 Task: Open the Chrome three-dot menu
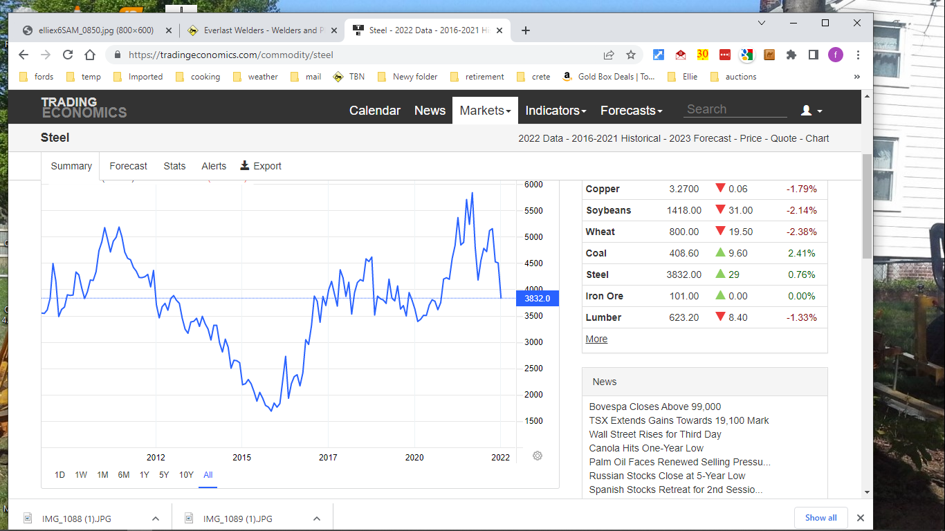(858, 55)
